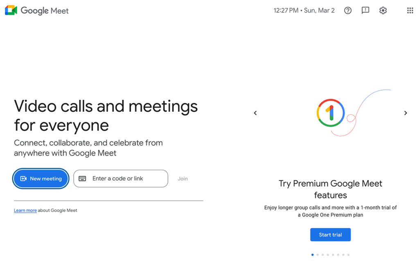Advance the carousel with the right arrow
Viewport: 419px width, 261px height.
click(405, 113)
